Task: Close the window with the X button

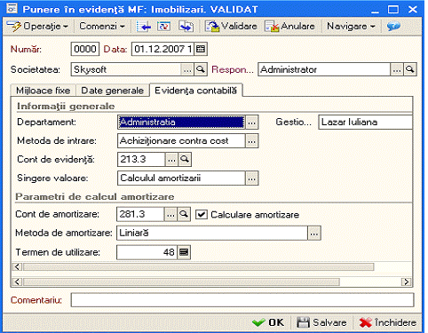Action: coord(412,10)
